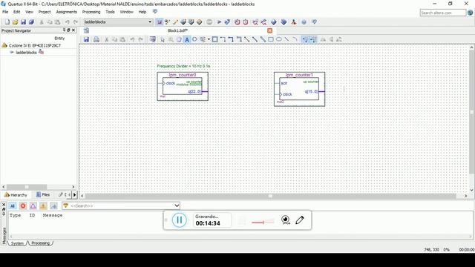475x267 pixels.
Task: Open the webcam icon on the recorder bar
Action: 285,220
